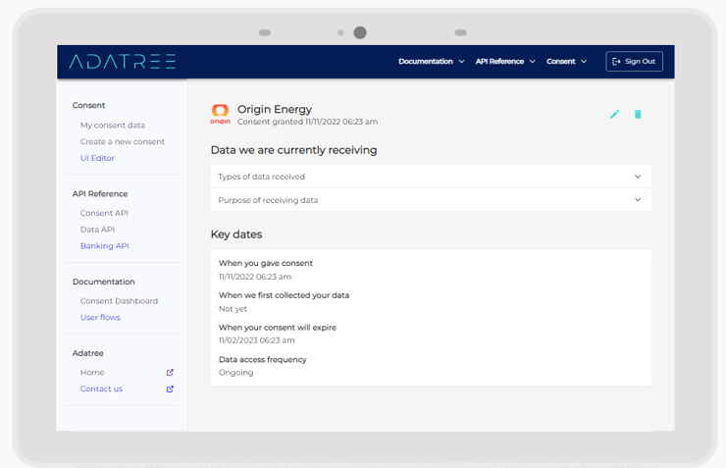
Task: Click the Key dates heading
Action: tap(236, 234)
